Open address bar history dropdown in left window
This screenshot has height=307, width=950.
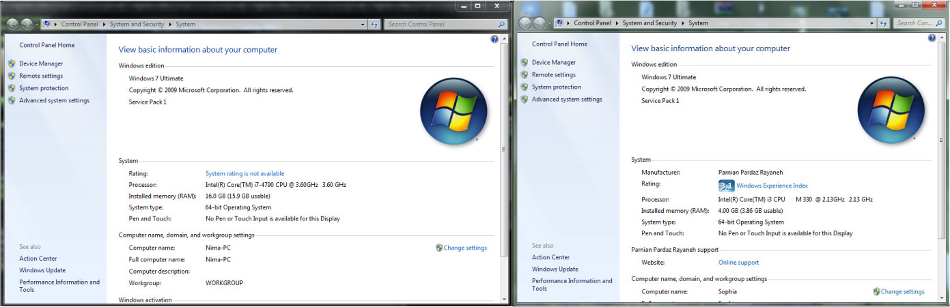363,24
